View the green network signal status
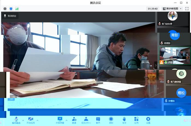The width and height of the screenshot is (191, 126). coord(17,9)
